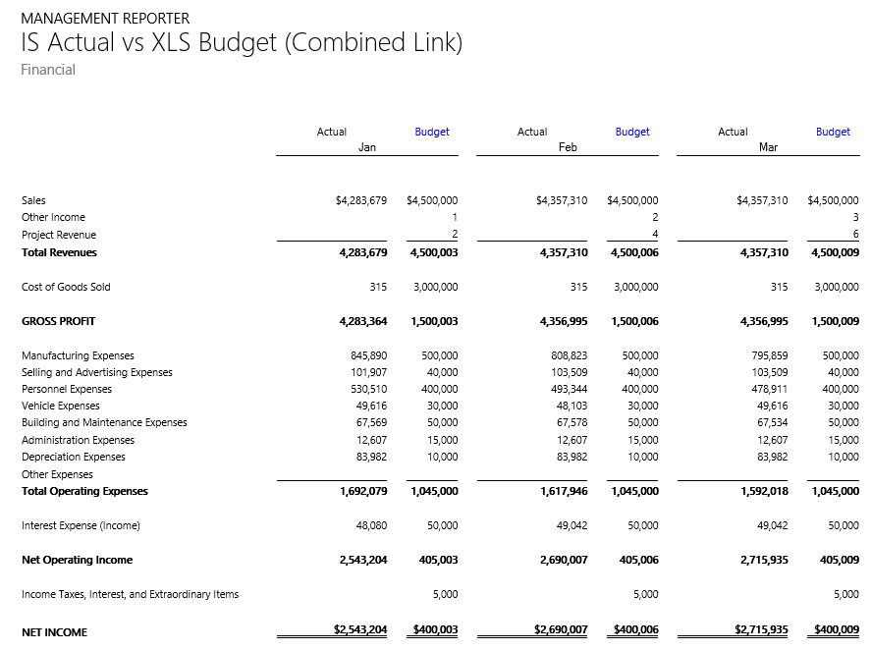
Task: Select the Actual header above Jan
Action: pos(331,132)
